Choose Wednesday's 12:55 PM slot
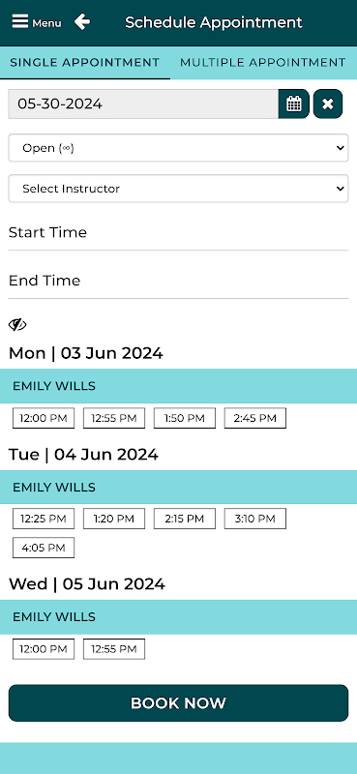 tap(114, 648)
